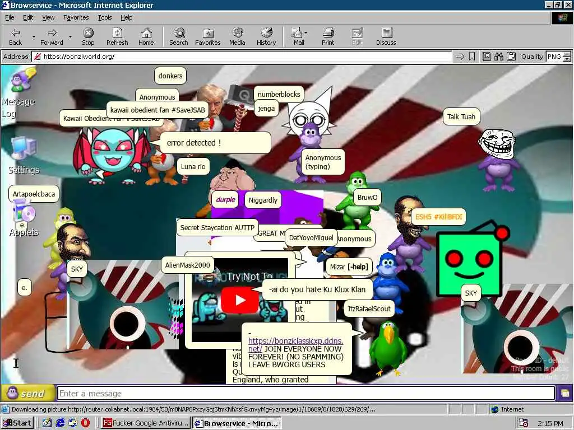Click the Stop toolbar button

pos(88,36)
